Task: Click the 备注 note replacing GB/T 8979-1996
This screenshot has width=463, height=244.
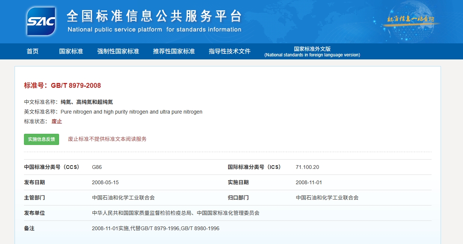Action: click(x=156, y=228)
